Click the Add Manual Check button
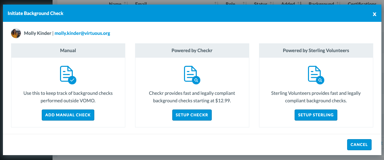Screen dimensions: 384x160 [68, 115]
